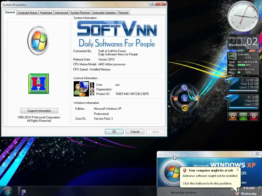Click the greyed-out Apply button
Image resolution: width=262 pixels, height=196 pixels.
156,131
